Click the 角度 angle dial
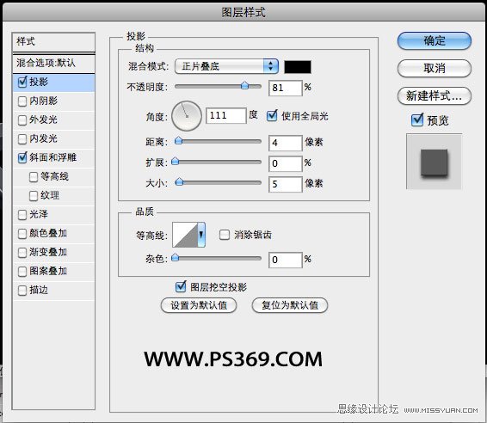 click(187, 116)
